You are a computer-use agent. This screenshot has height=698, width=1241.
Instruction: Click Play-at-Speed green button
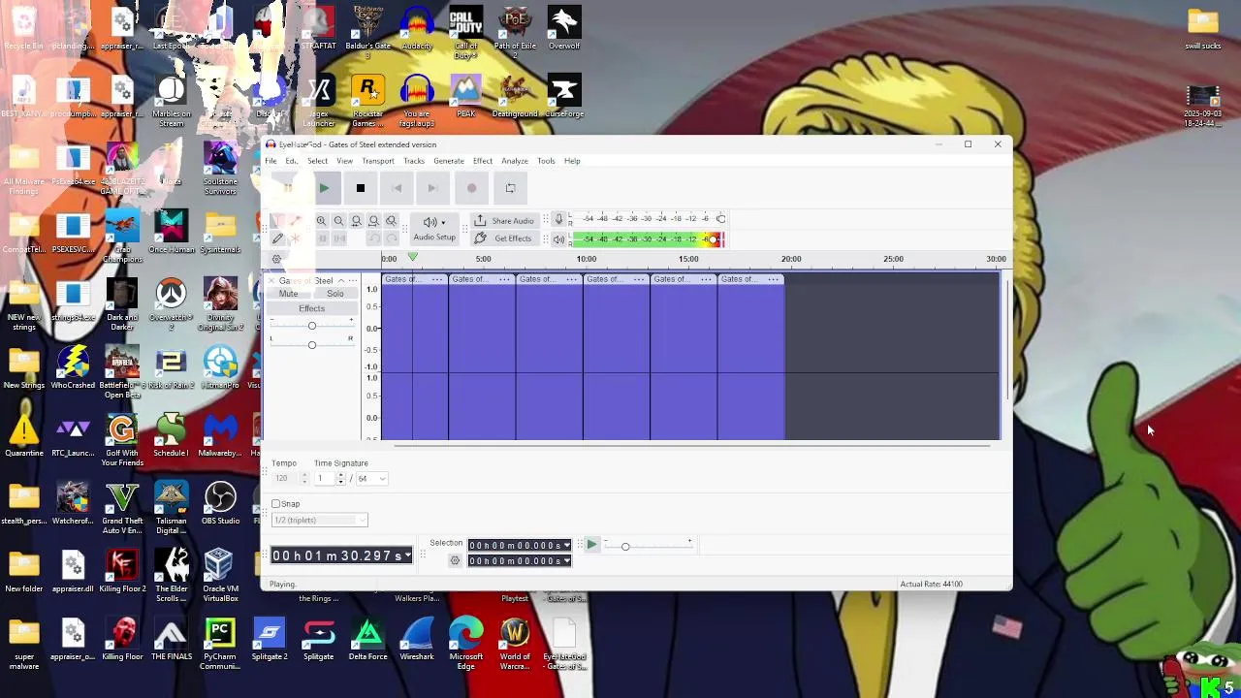tap(591, 546)
